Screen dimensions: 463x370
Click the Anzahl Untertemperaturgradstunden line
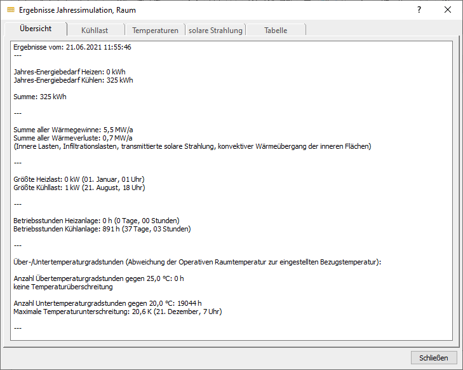107,303
